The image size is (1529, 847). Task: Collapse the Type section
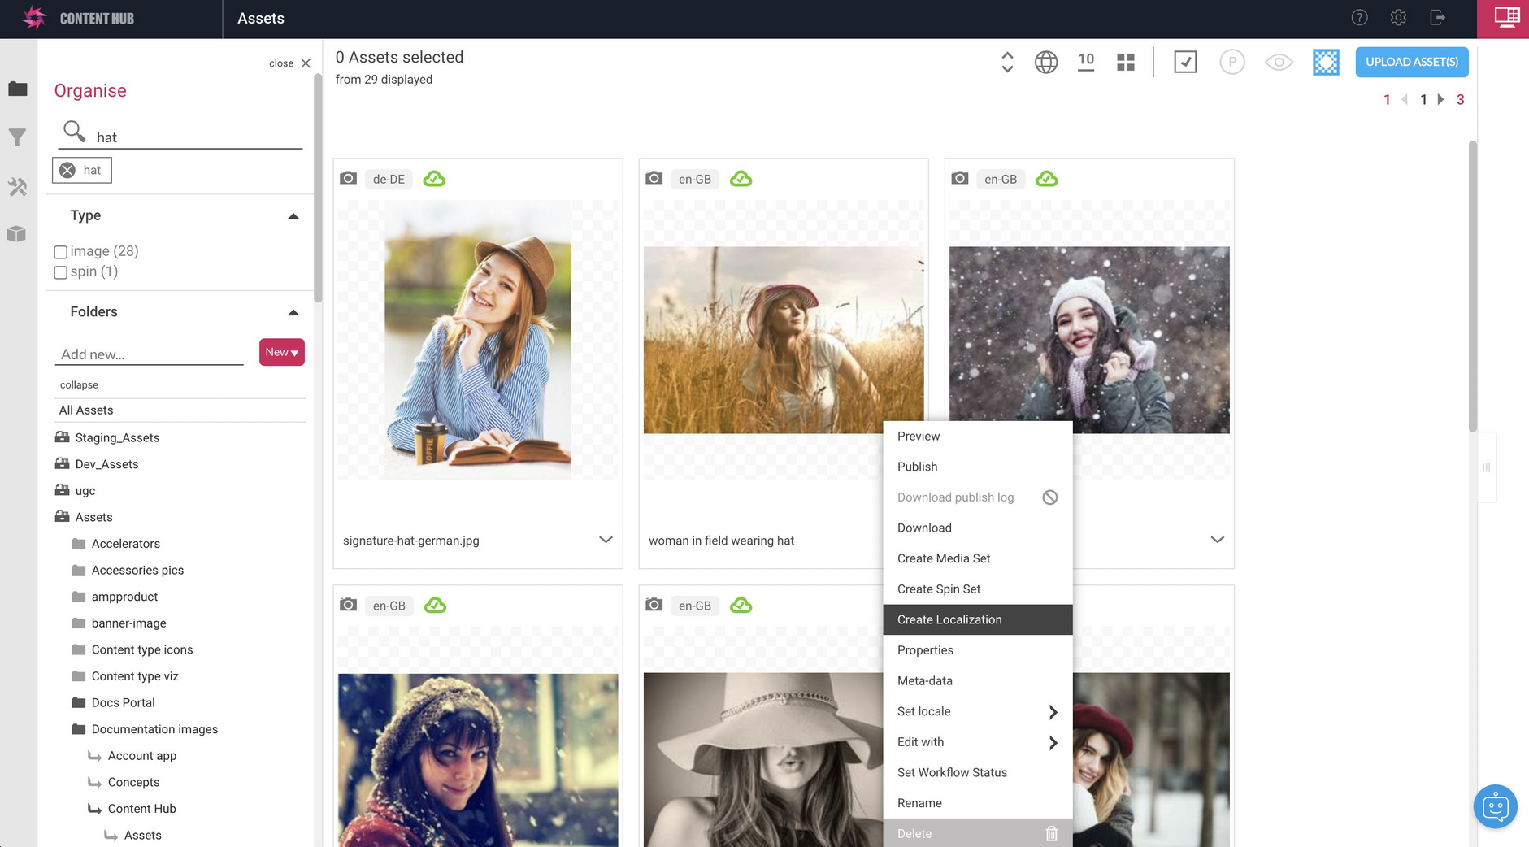coord(293,216)
